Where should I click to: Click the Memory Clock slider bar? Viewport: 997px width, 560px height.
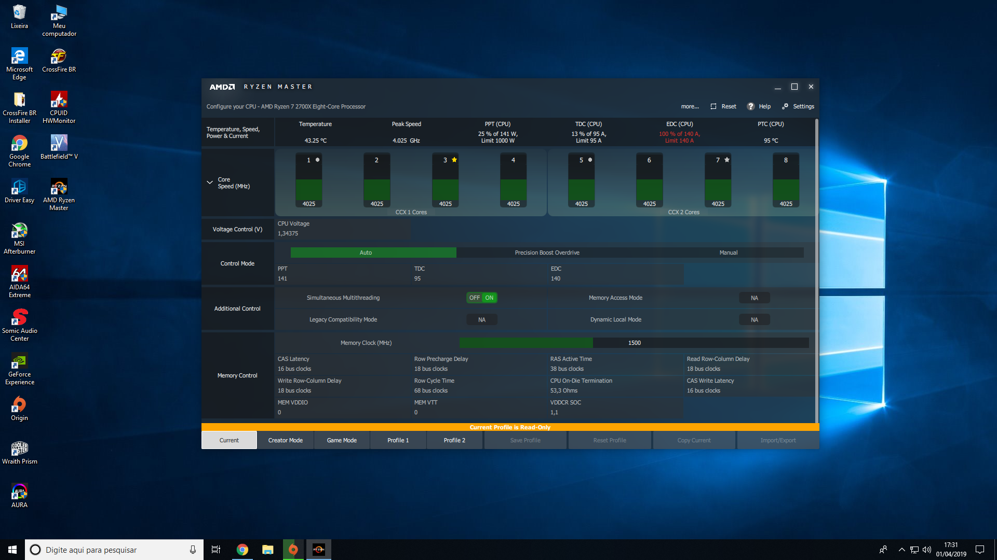[634, 343]
